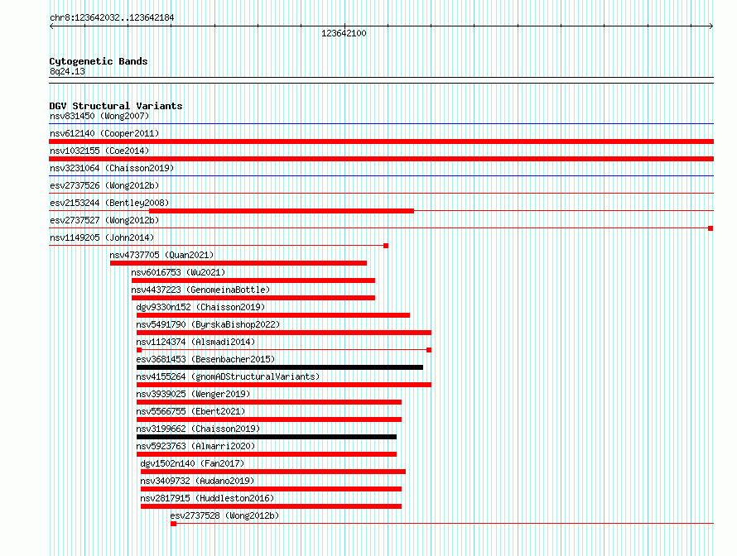Open the nsv1149205 (John2014) label
Viewport: 737px width, 556px height.
pos(102,237)
